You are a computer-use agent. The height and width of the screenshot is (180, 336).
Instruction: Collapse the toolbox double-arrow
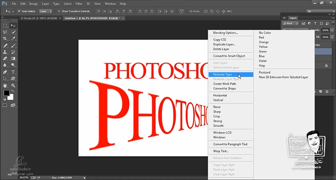pos(3,17)
